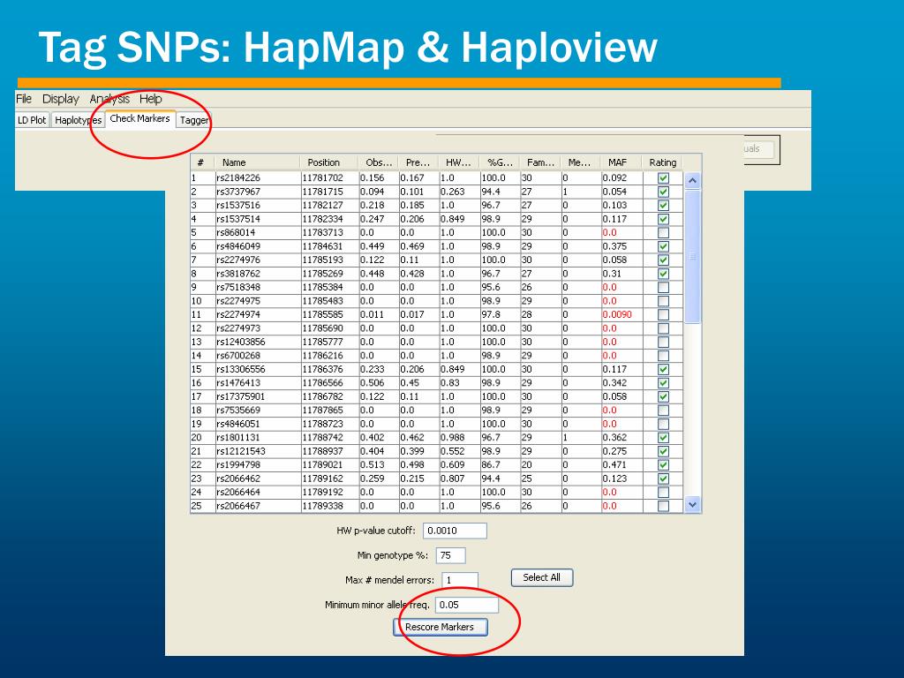
Task: Switch to the Tagger tab
Action: pyautogui.click(x=193, y=120)
